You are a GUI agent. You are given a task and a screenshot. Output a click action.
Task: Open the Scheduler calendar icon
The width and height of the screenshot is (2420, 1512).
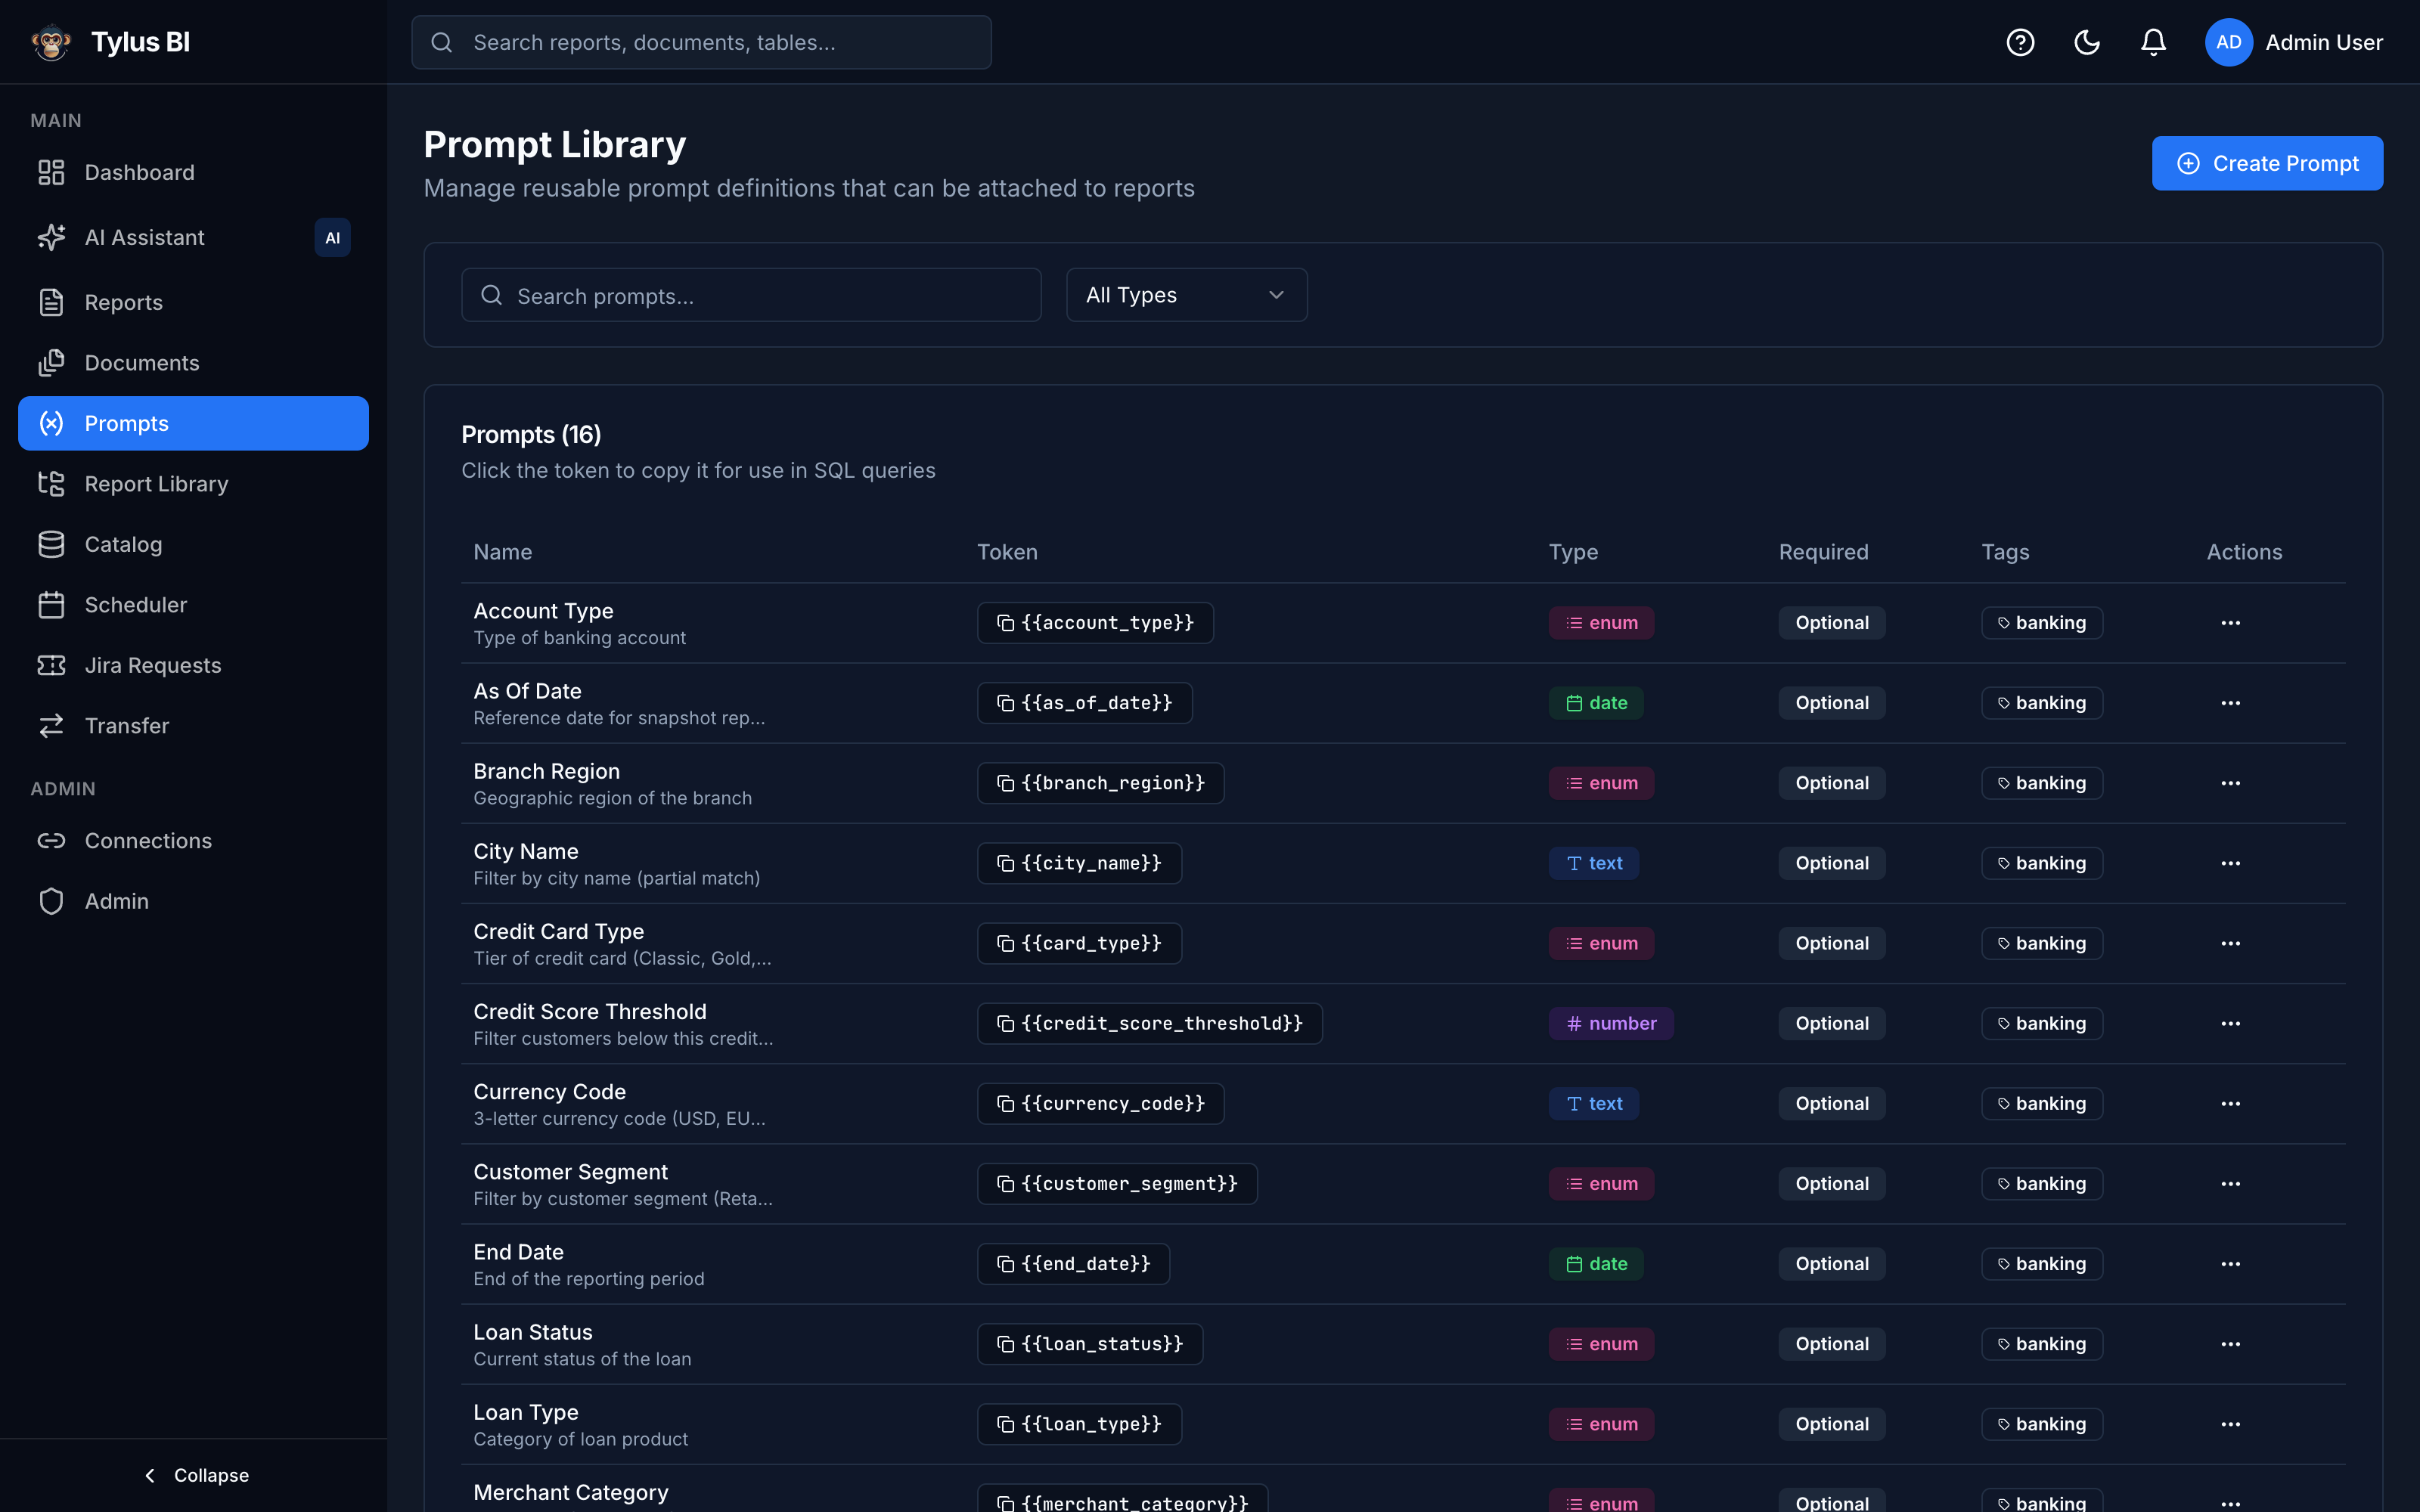tap(51, 605)
